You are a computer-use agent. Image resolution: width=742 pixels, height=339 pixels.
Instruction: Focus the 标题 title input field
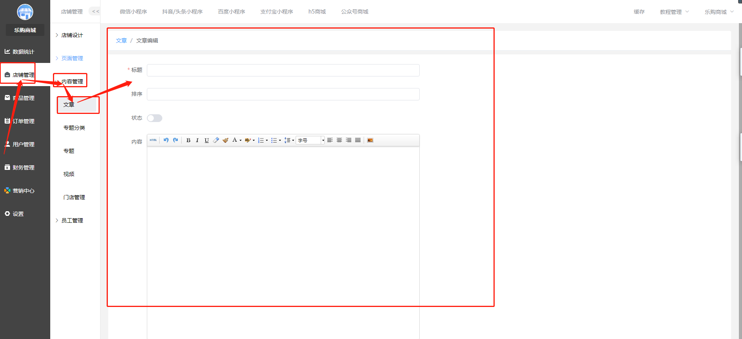pos(283,70)
